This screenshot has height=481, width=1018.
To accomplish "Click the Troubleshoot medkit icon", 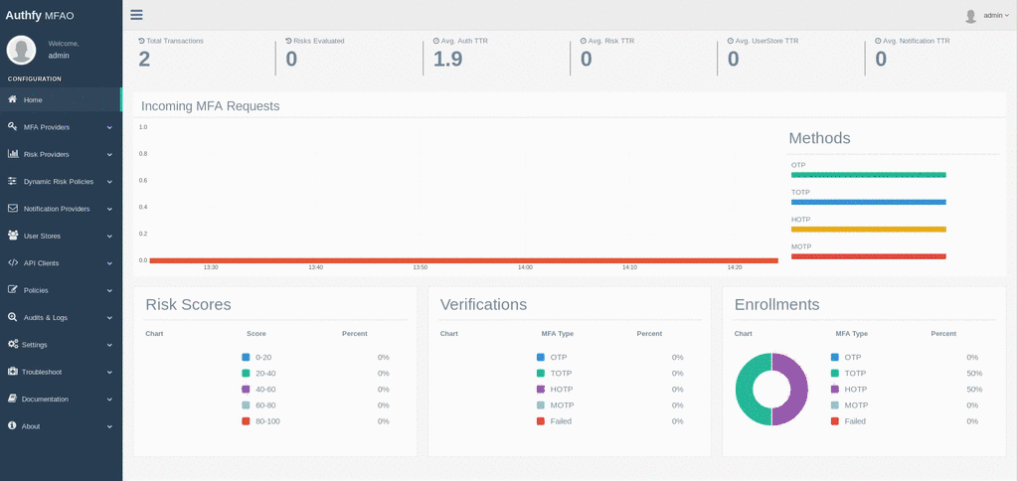I will (12, 372).
